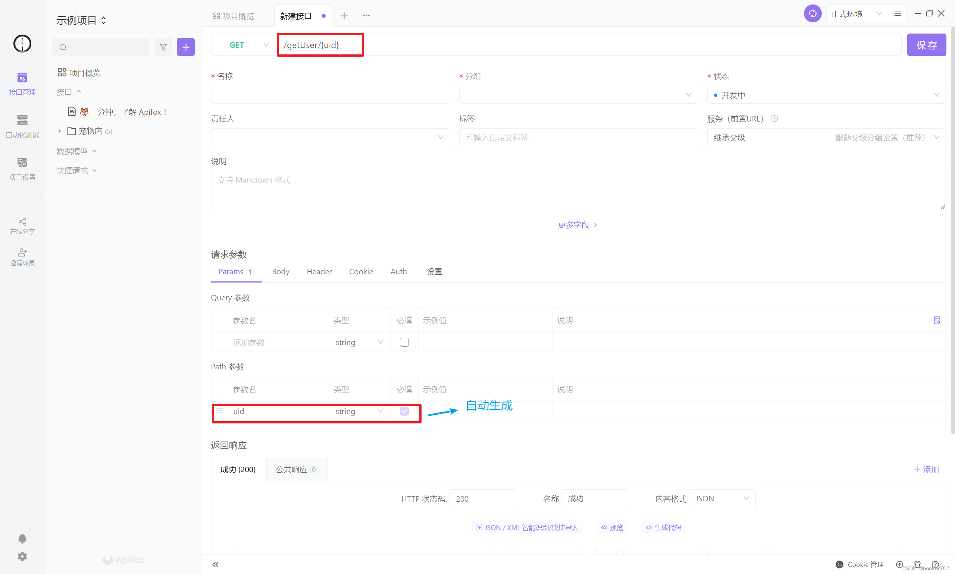Image resolution: width=955 pixels, height=574 pixels.
Task: Open the 一分钟，了解 Apifox！ document
Action: point(118,112)
